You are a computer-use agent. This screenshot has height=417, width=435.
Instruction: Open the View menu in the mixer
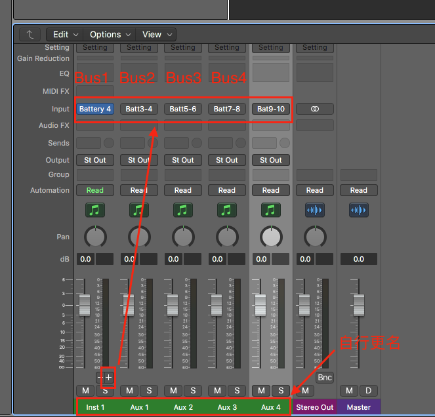tap(156, 35)
